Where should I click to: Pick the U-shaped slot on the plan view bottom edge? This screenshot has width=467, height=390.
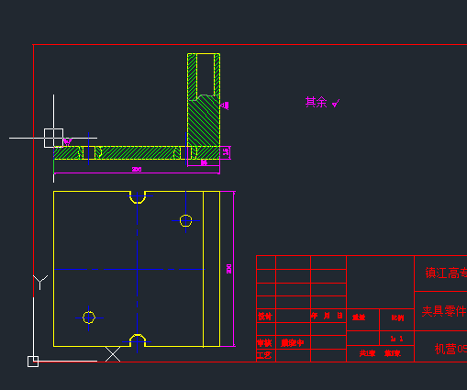tap(138, 340)
